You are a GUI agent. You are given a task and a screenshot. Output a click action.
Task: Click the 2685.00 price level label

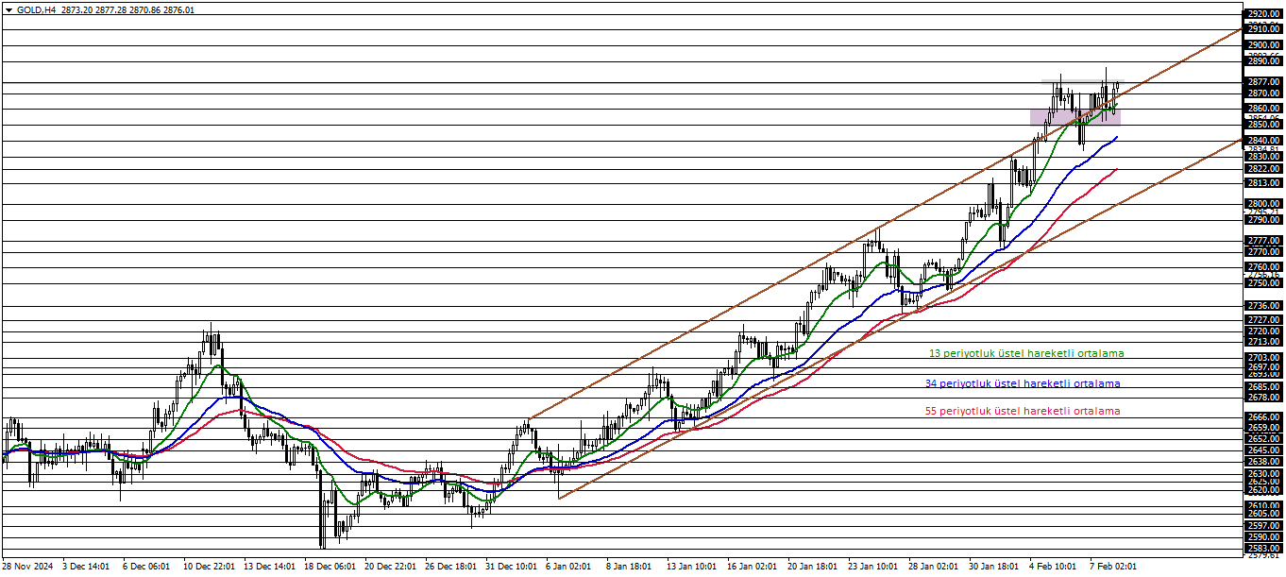(1263, 386)
